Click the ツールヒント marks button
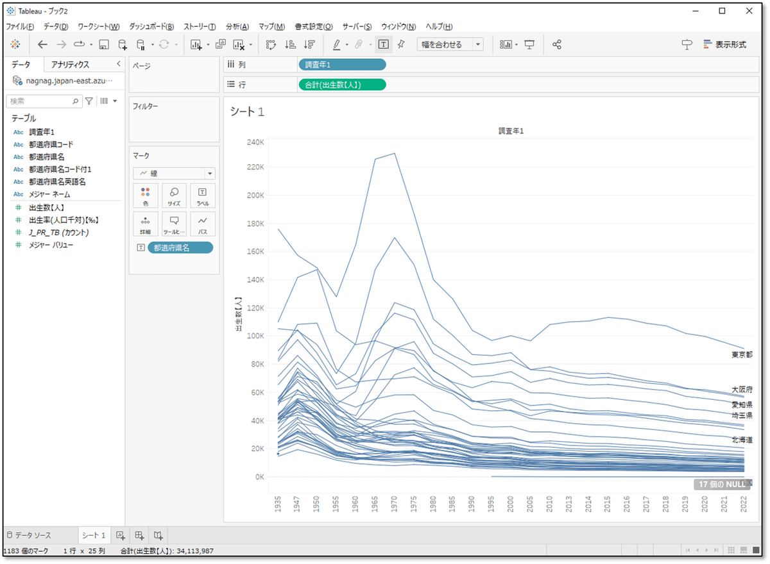 click(x=174, y=224)
